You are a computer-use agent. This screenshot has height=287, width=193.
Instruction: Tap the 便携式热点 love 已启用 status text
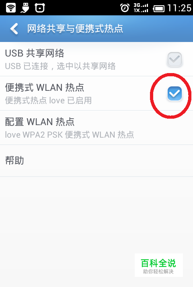coord(48,100)
